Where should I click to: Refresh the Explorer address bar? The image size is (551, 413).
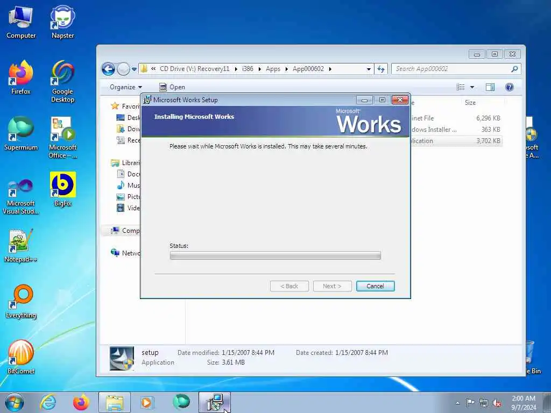tap(381, 69)
